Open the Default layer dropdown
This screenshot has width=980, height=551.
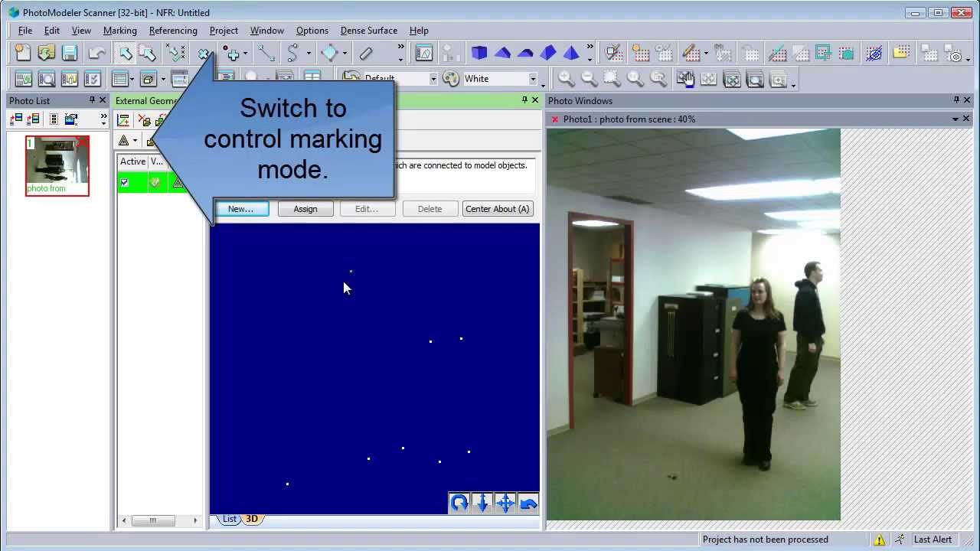click(x=433, y=79)
